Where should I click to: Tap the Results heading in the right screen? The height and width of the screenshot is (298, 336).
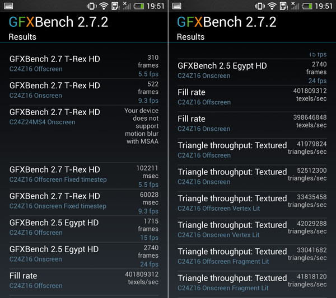(190, 37)
